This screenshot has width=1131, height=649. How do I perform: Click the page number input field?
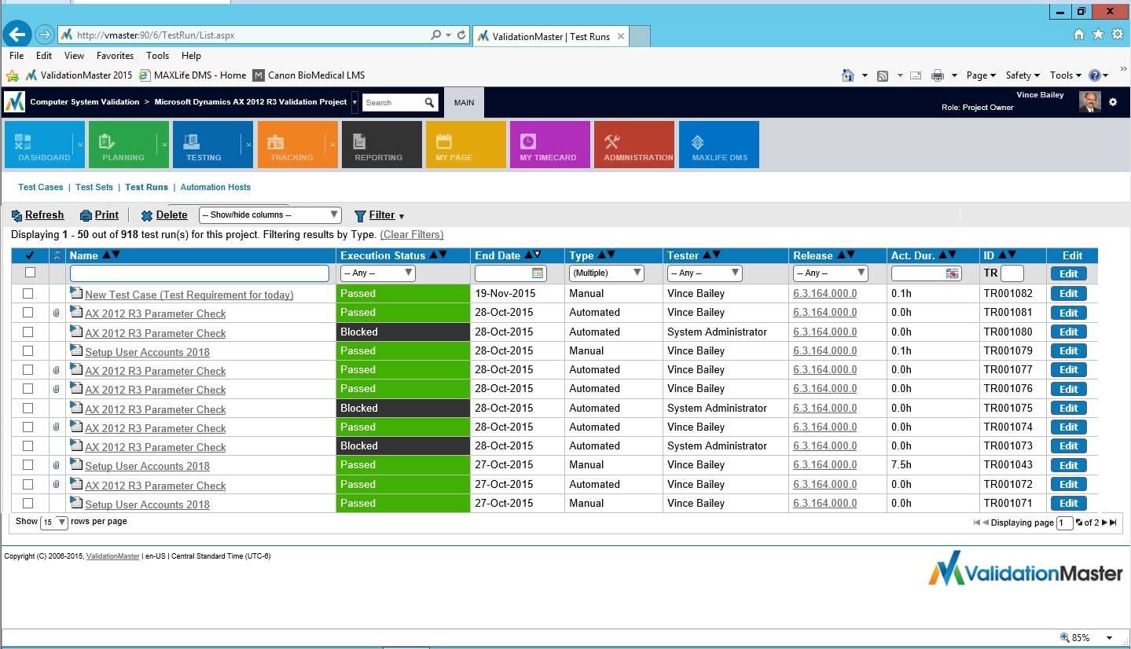pos(1065,522)
